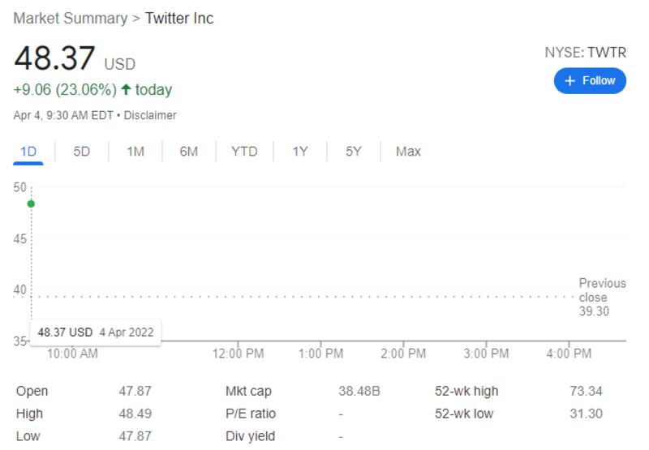
Task: Switch to the 5D chart range
Action: [x=82, y=152]
